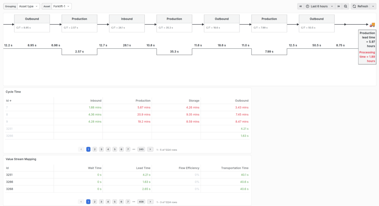Click the 35.3 s timeline step value
The height and width of the screenshot is (206, 379).
point(174,52)
